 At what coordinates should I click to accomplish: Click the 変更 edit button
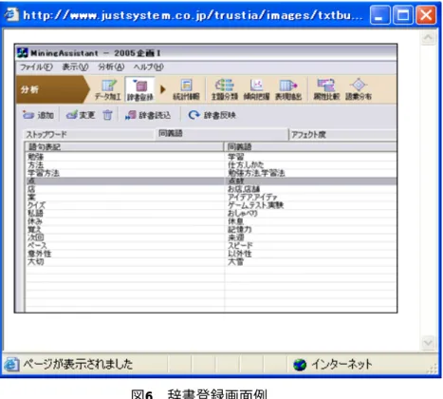click(x=81, y=115)
